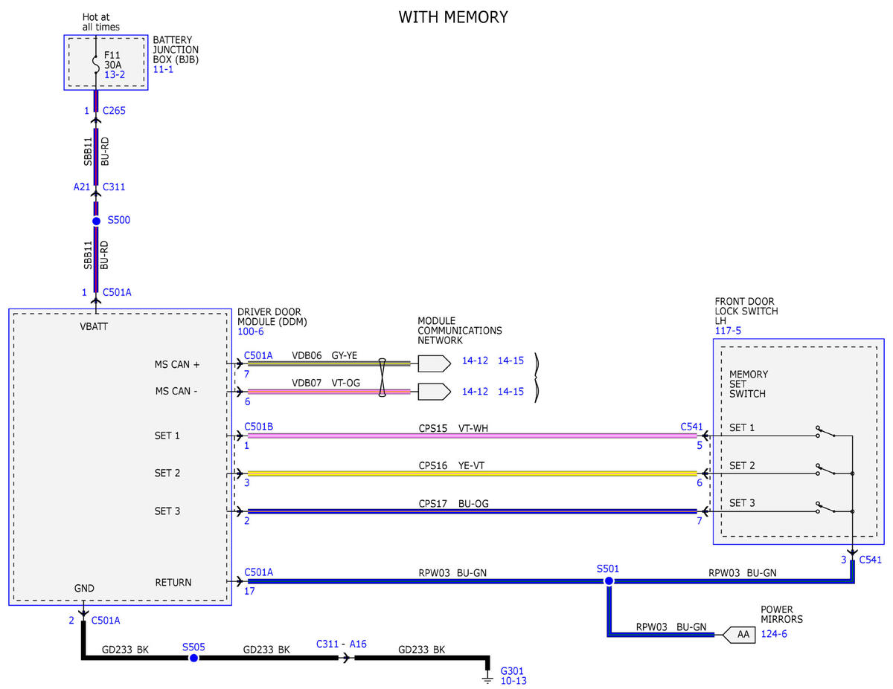Click the S505 splice dot
The height and width of the screenshot is (689, 893).
click(193, 658)
